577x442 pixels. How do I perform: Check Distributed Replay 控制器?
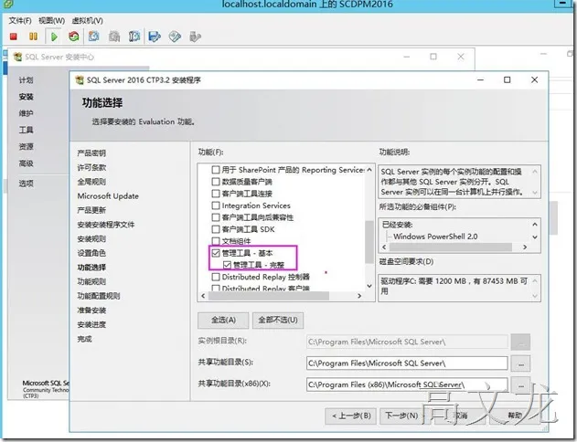click(216, 277)
